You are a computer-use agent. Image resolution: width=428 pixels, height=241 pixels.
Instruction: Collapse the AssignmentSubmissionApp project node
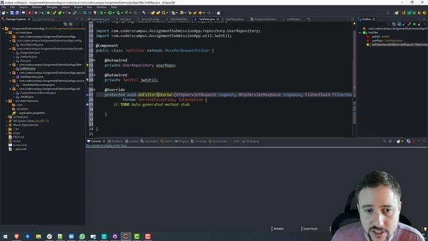pos(3,28)
